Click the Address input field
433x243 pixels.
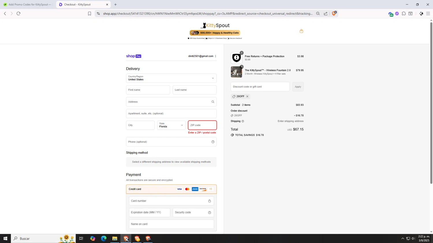[x=171, y=102]
